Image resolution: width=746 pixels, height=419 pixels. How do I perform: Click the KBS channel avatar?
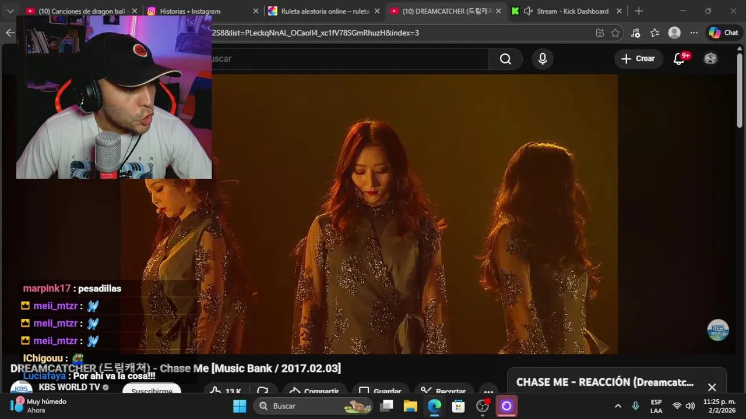click(x=22, y=388)
